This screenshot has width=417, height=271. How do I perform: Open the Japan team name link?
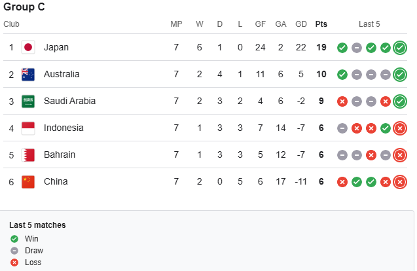[56, 47]
